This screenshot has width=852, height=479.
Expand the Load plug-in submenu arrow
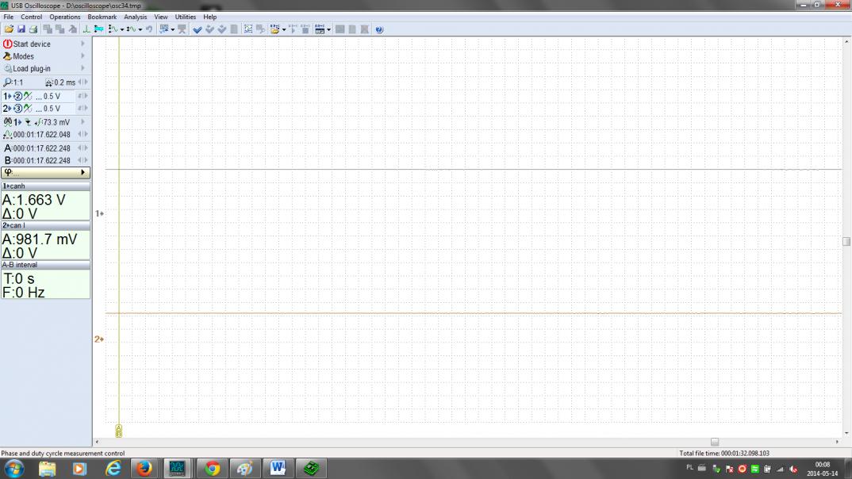tap(83, 68)
